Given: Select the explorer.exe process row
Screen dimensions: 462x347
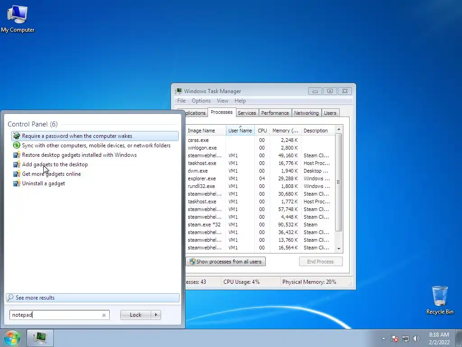Looking at the screenshot, I should click(x=260, y=178).
